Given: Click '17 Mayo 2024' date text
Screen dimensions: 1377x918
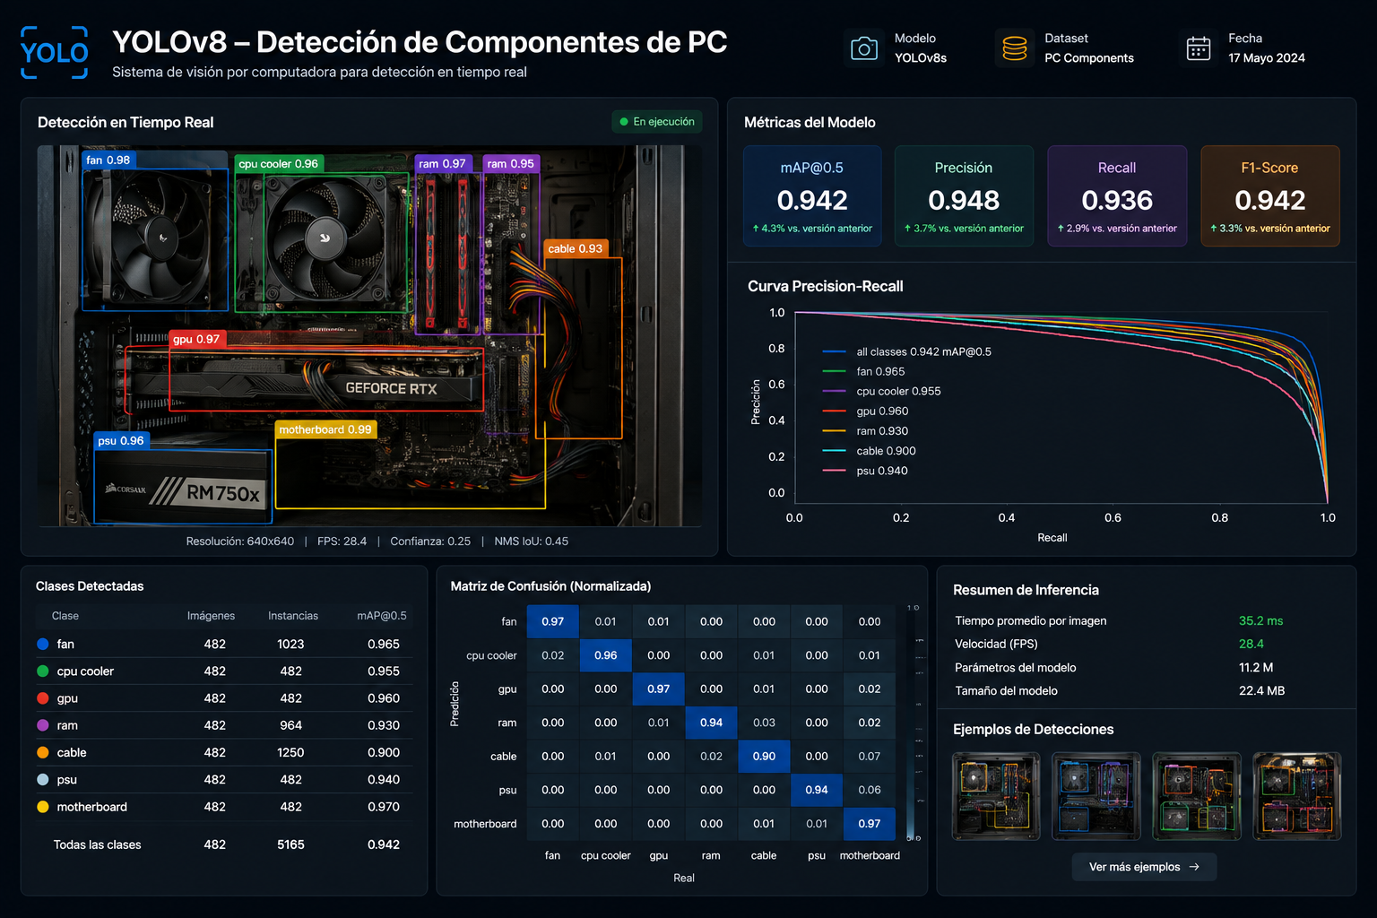Looking at the screenshot, I should coord(1267,58).
